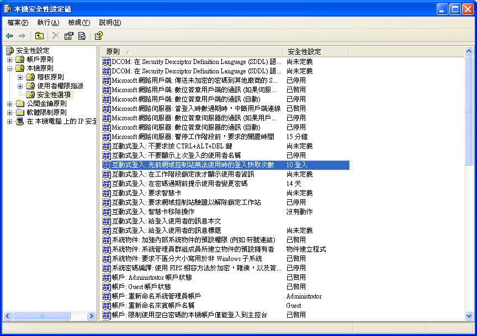This screenshot has width=477, height=336.
Task: Click the Back arrow toolbar button
Action: coord(9,36)
